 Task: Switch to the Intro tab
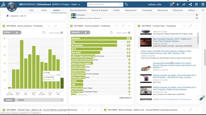coord(31,10)
